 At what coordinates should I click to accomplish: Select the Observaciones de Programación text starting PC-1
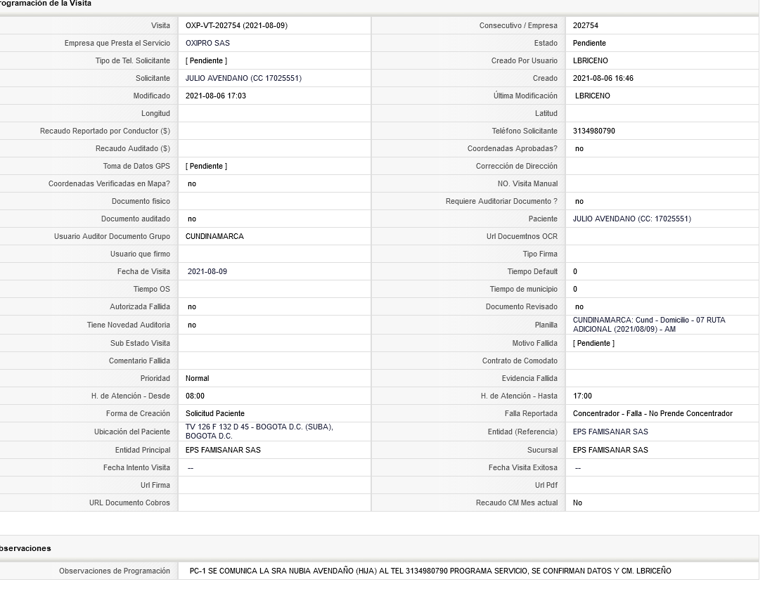click(430, 571)
